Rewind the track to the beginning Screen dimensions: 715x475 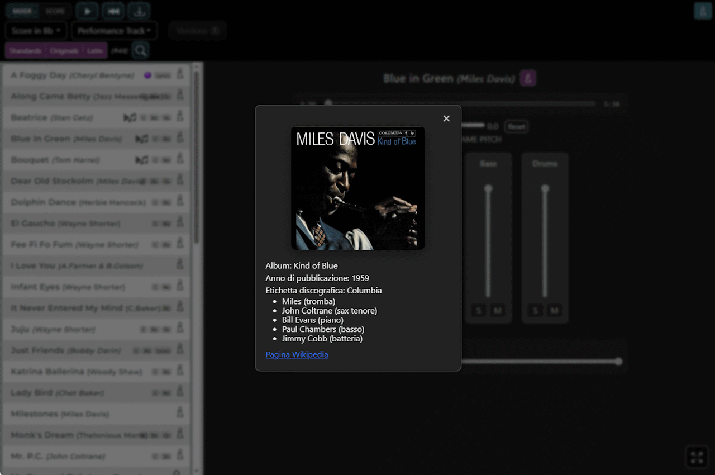(x=113, y=11)
